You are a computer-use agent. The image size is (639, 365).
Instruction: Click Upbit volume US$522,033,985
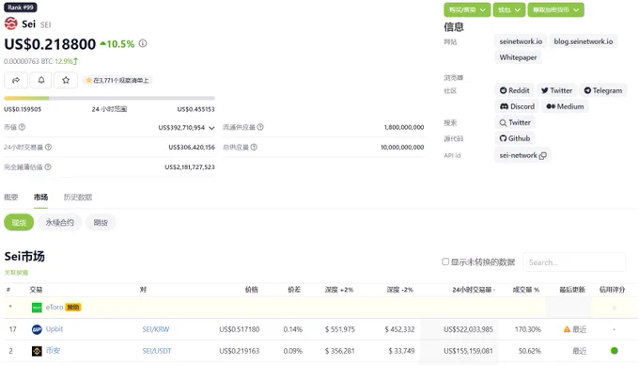pyautogui.click(x=468, y=329)
